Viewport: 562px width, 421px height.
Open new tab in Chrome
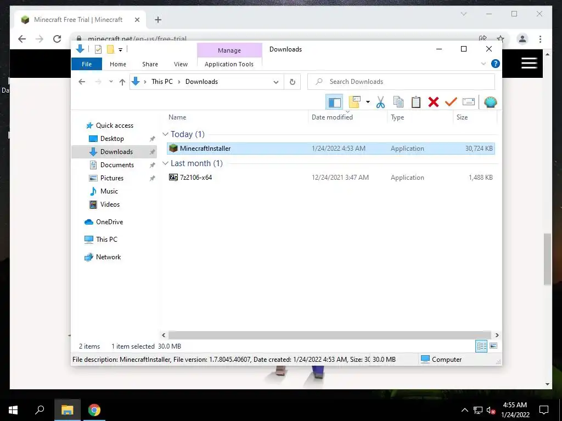coord(158,20)
